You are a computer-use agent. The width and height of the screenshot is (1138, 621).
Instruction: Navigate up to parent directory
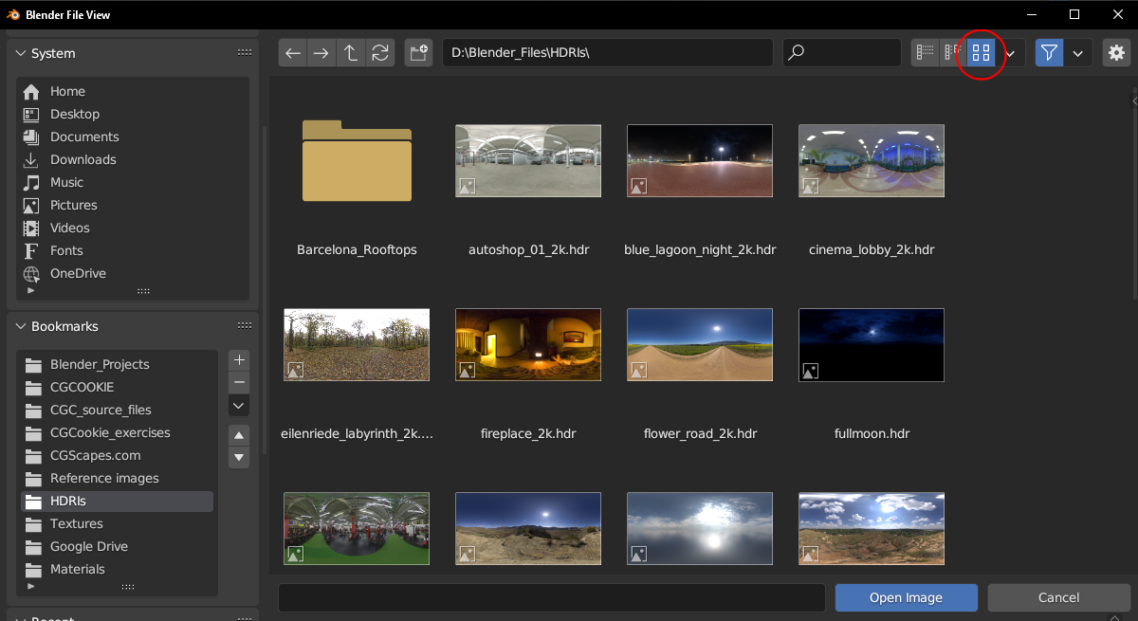351,53
